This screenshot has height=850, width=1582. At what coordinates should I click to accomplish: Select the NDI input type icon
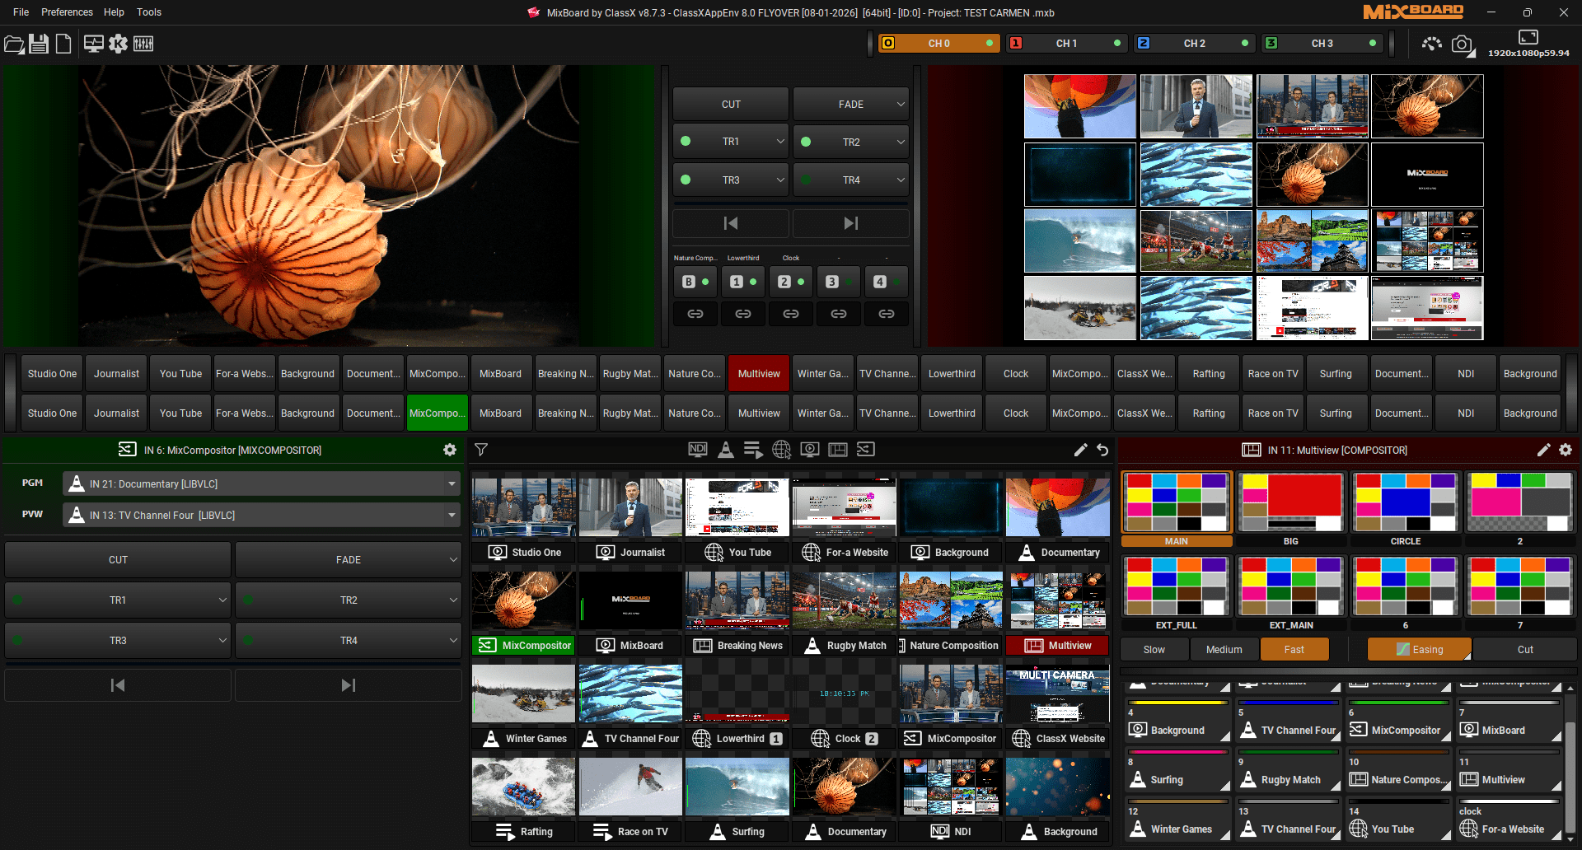click(x=697, y=450)
